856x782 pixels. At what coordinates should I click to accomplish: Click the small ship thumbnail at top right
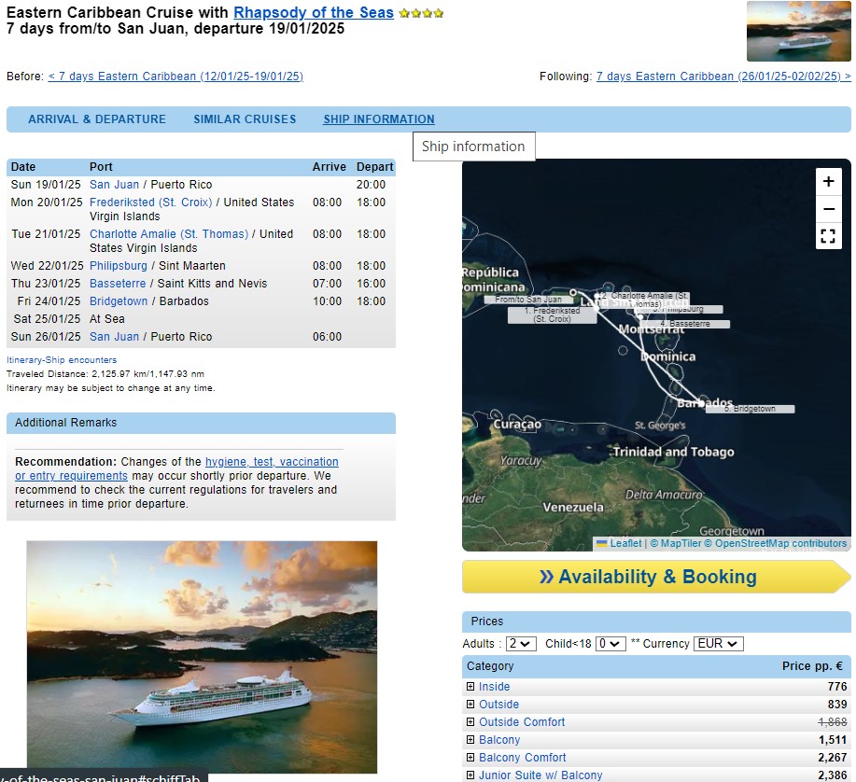[x=799, y=31]
